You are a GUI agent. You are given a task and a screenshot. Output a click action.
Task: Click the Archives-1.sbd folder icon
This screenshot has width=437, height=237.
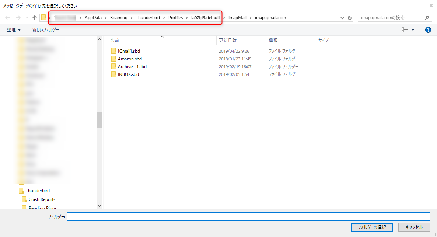click(x=113, y=67)
